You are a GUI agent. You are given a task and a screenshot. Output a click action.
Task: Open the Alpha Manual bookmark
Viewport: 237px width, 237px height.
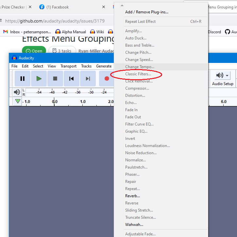(71, 32)
